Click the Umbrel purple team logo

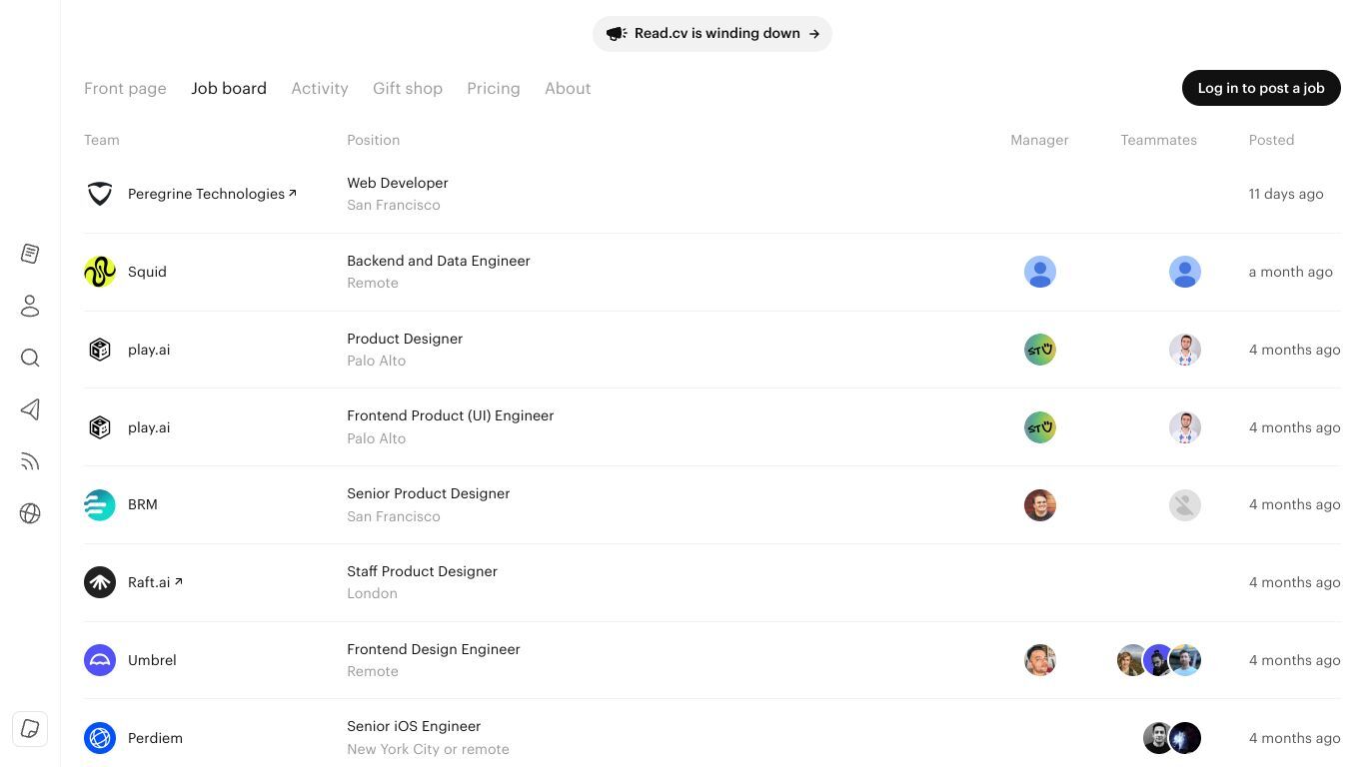pos(100,660)
